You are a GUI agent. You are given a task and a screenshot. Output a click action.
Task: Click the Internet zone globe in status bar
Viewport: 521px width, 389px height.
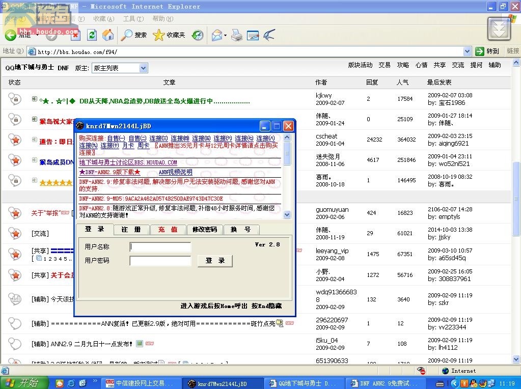pyautogui.click(x=446, y=371)
